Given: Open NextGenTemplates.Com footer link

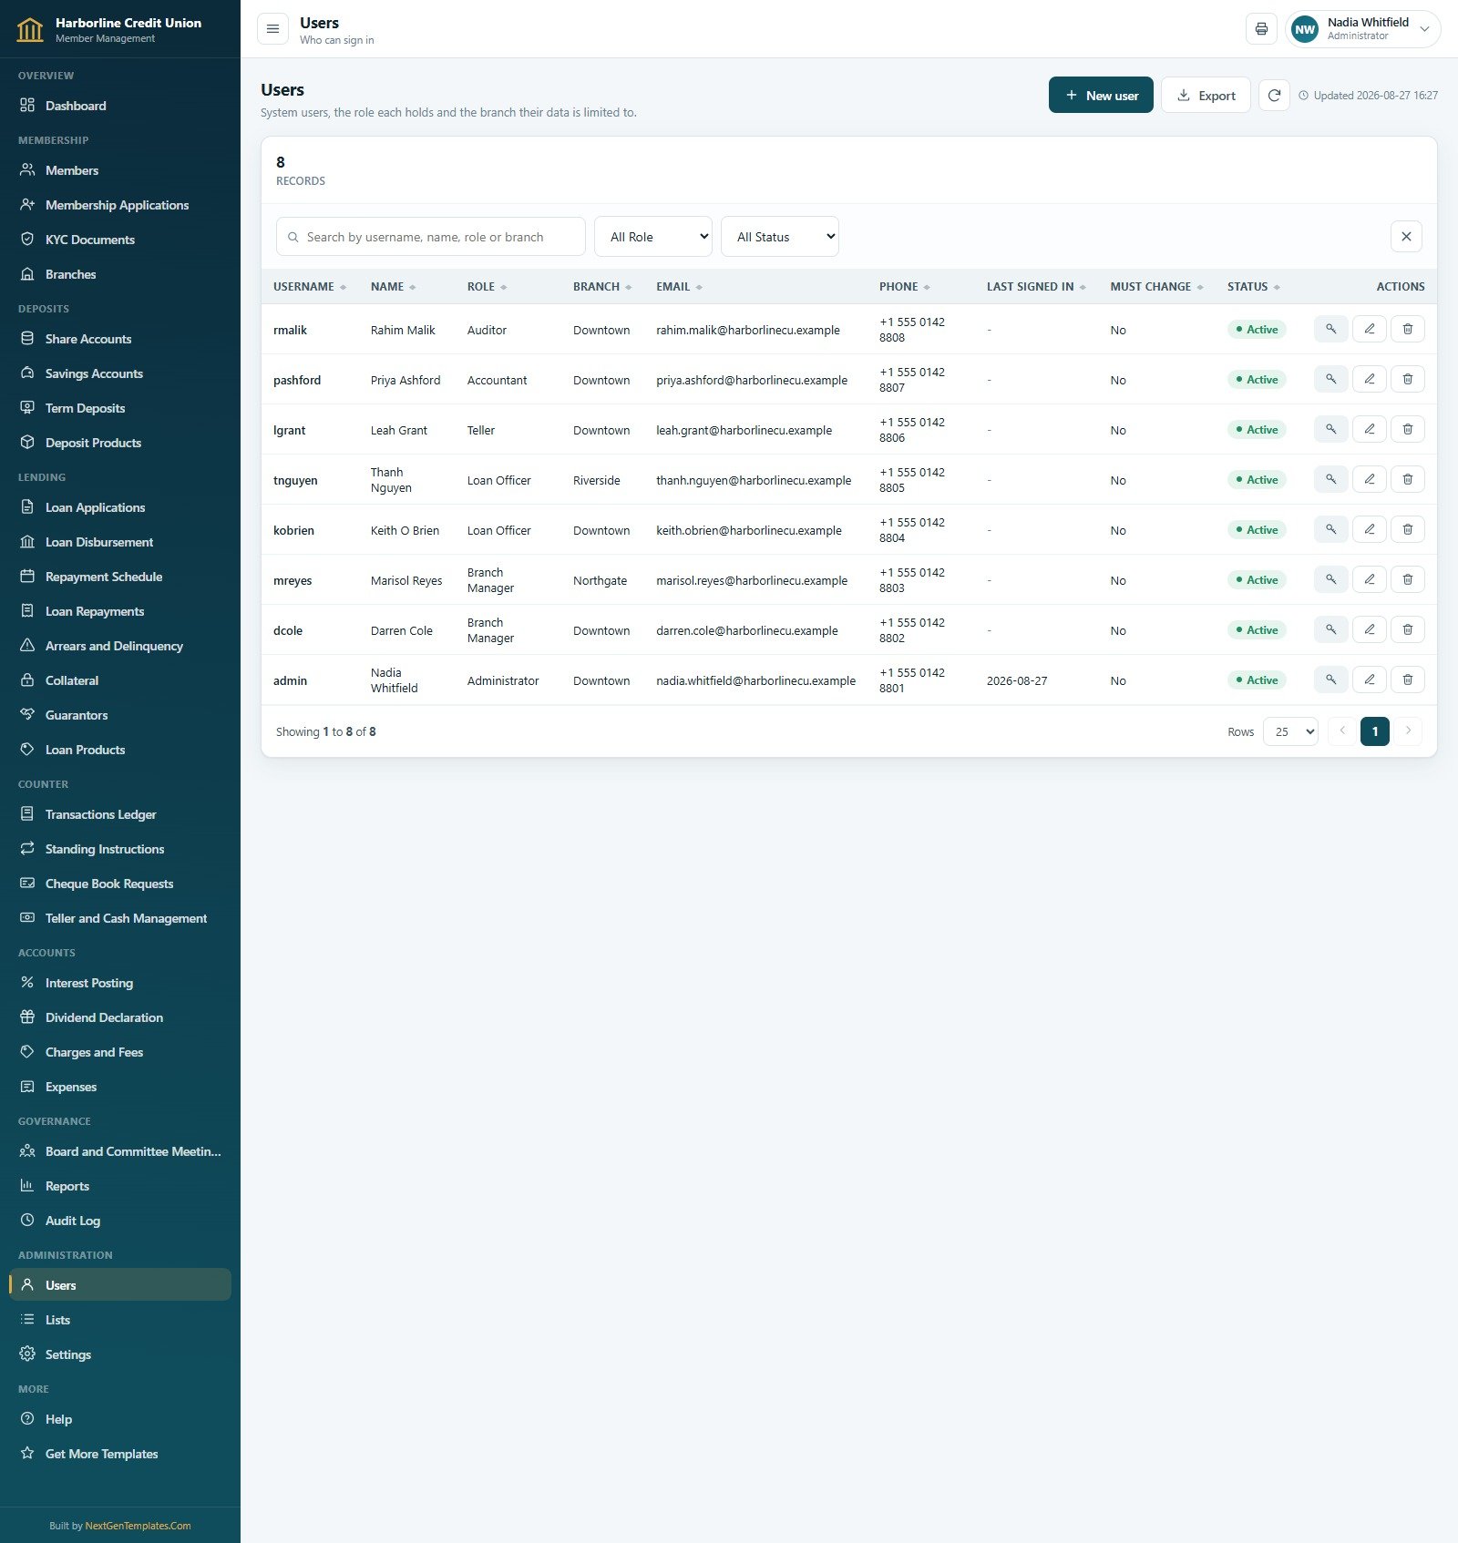Looking at the screenshot, I should [x=138, y=1526].
